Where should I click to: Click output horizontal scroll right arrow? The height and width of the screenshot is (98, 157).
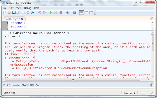[149, 80]
